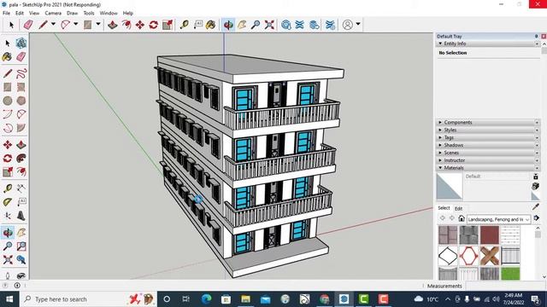Select the Follow Me tool in left toolbar
Image resolution: width=547 pixels, height=307 pixels.
(x=21, y=158)
